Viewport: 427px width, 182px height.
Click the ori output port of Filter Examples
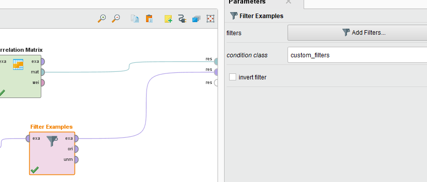coord(76,149)
